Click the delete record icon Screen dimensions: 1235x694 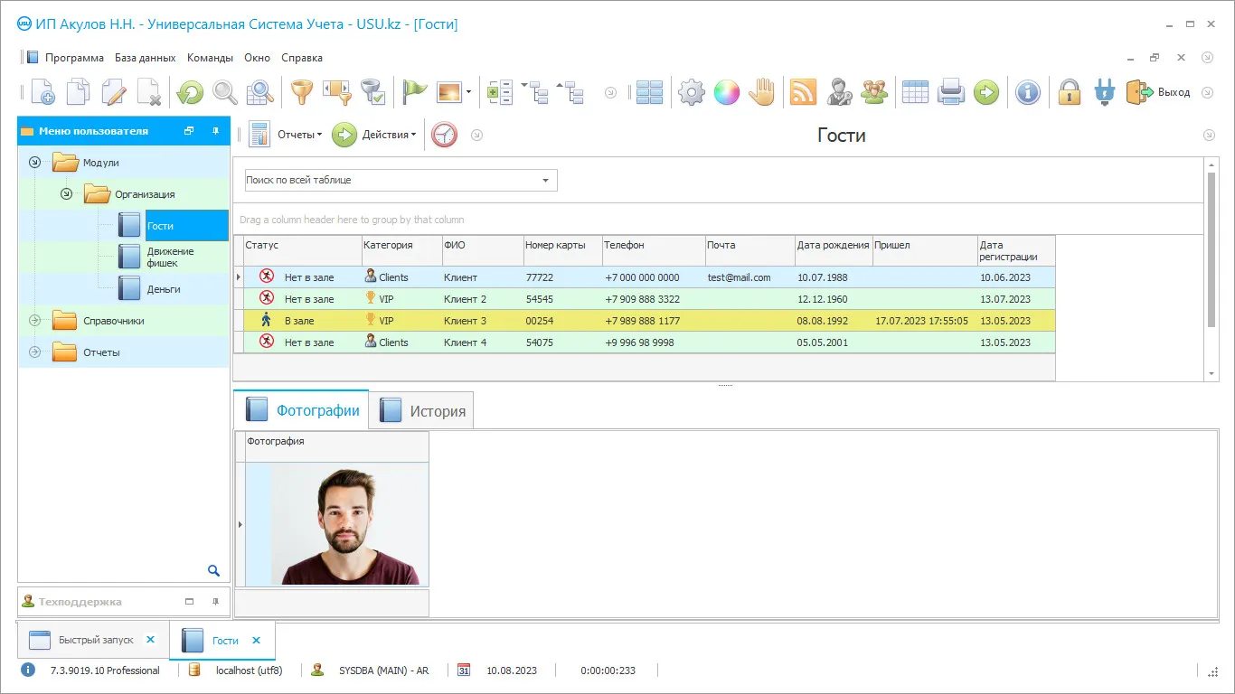pyautogui.click(x=149, y=92)
